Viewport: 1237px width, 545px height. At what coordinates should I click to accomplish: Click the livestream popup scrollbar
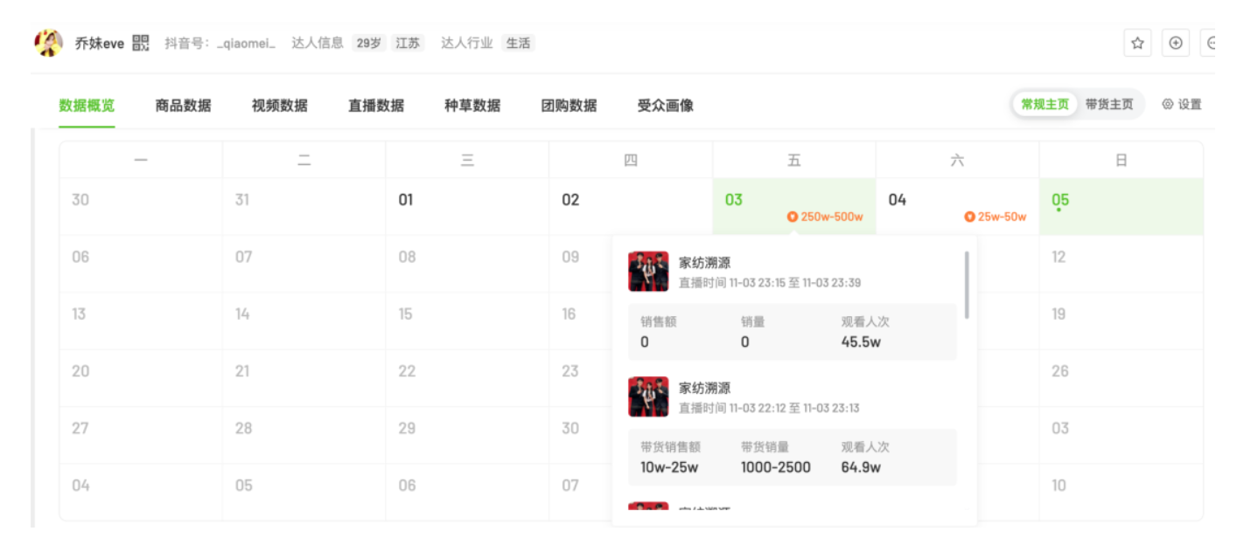(x=967, y=285)
